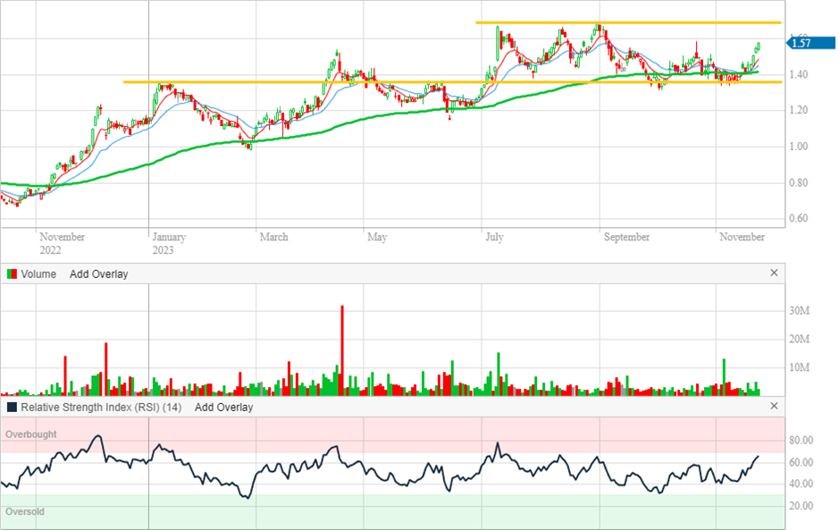Click the 1.00 price axis label
839x530 pixels.
coord(799,147)
